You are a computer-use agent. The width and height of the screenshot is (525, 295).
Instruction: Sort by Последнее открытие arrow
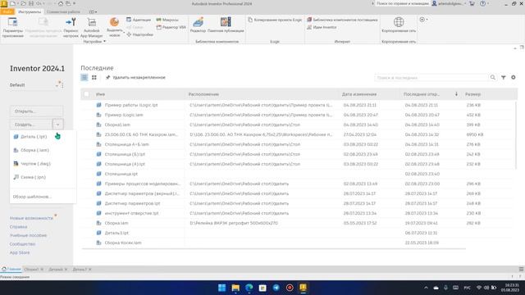[x=456, y=94]
